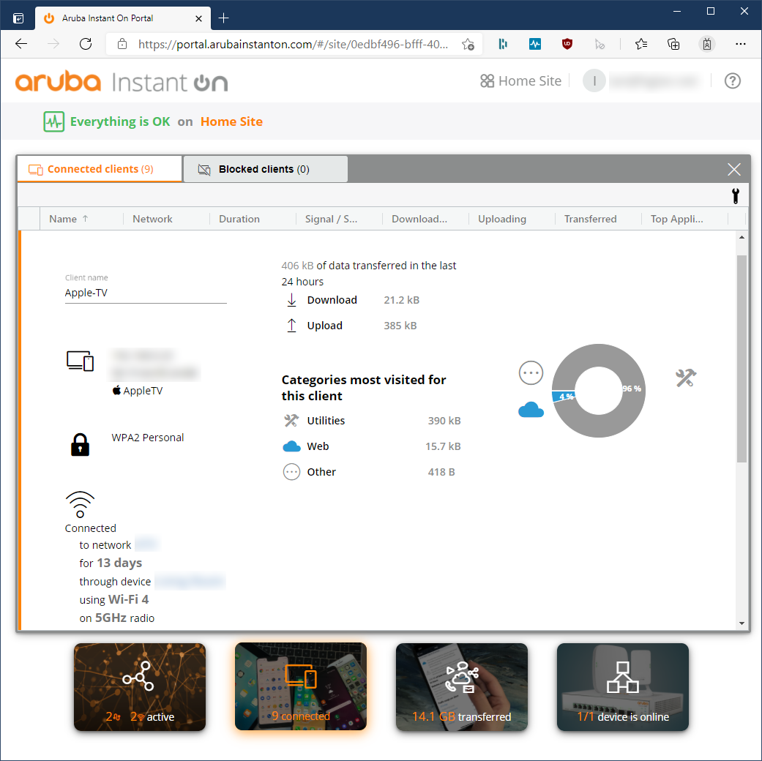This screenshot has width=762, height=761.
Task: Click the Upload arrow icon
Action: click(x=291, y=325)
